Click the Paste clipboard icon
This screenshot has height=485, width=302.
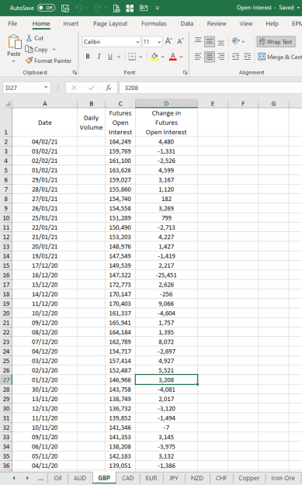(14, 42)
